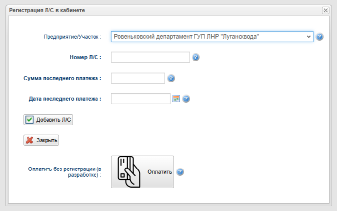This screenshot has width=337, height=211.
Task: Click the Дата последнего платежа label
Action: (65, 99)
